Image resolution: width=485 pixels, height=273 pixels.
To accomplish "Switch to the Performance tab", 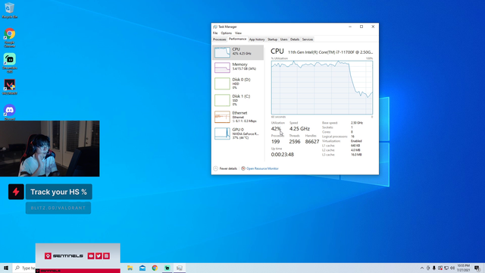I will pos(237,39).
